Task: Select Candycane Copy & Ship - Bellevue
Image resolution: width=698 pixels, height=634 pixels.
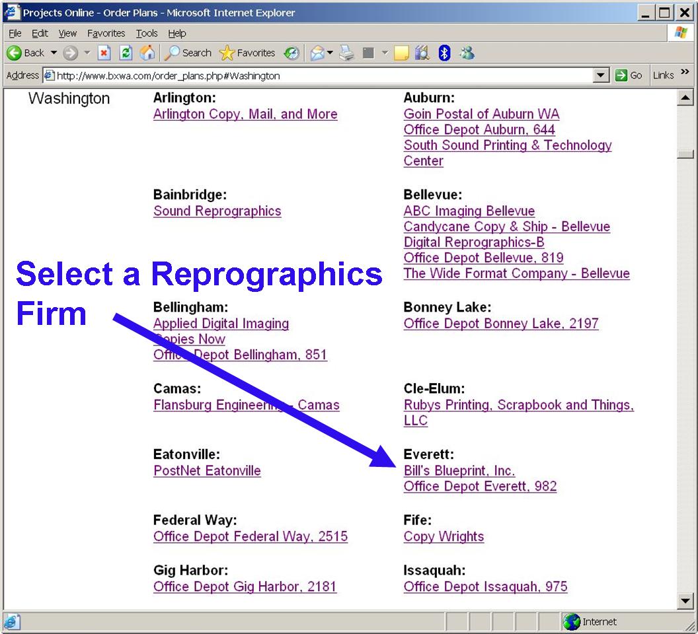Action: click(x=506, y=227)
